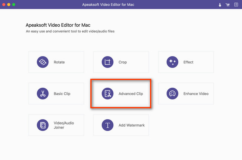Open the shopping cart purchase icon
242x160 pixels.
[x=227, y=5]
